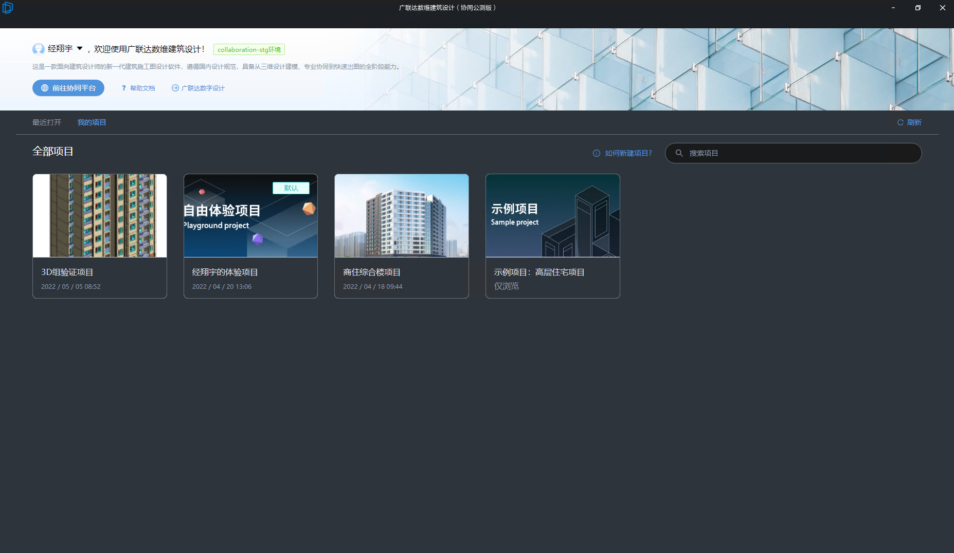954x553 pixels.
Task: Open 前往协同平台 button
Action: (68, 88)
